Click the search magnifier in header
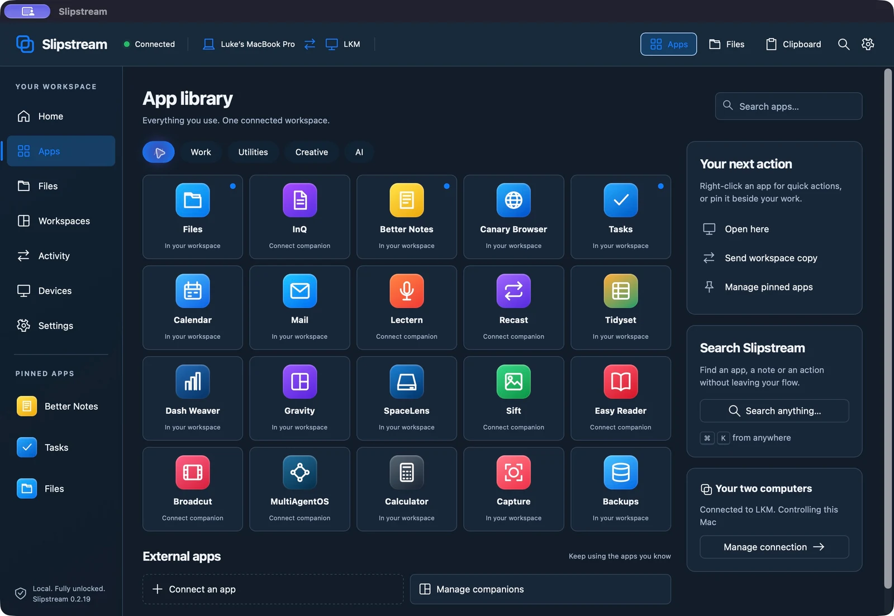Screen dimensions: 894x616 point(843,44)
